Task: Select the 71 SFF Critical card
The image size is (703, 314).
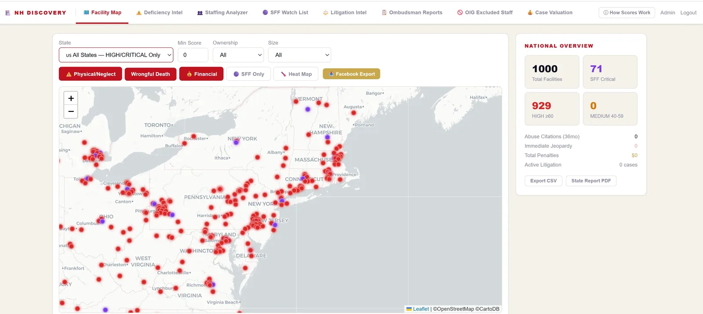Action: pos(610,72)
